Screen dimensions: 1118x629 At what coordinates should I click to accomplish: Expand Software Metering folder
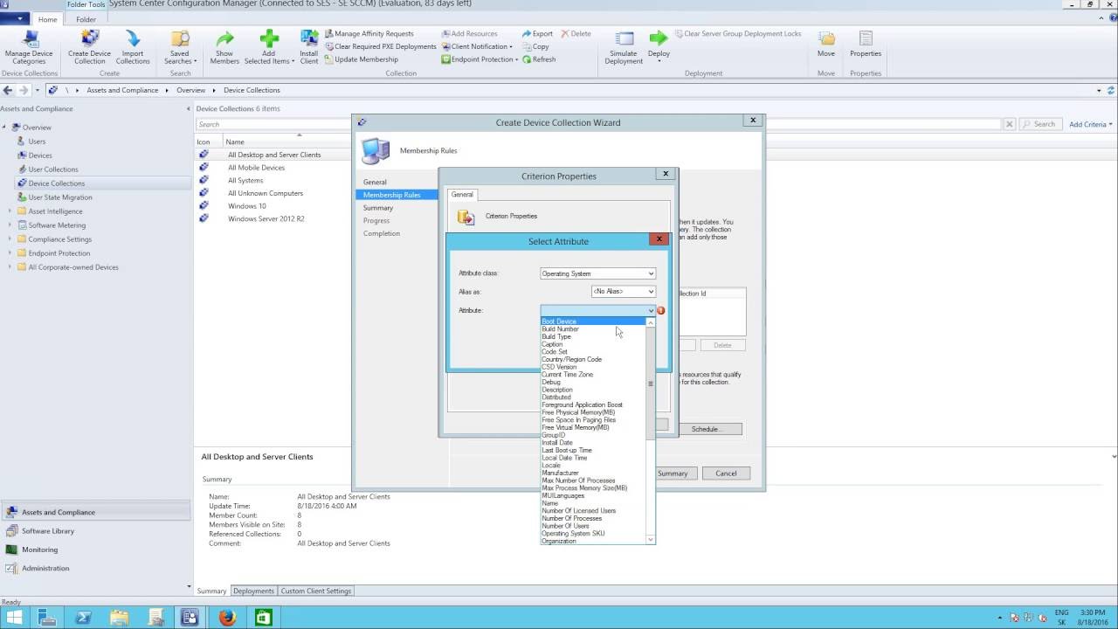pos(10,225)
